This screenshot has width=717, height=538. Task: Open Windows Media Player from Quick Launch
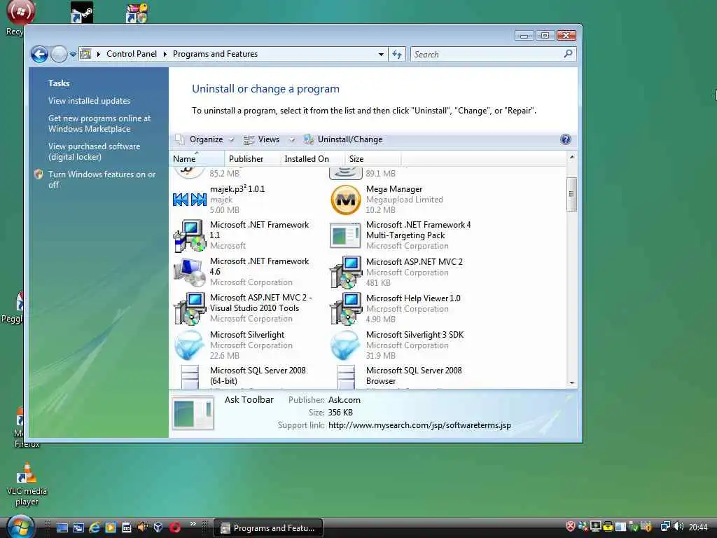click(111, 527)
